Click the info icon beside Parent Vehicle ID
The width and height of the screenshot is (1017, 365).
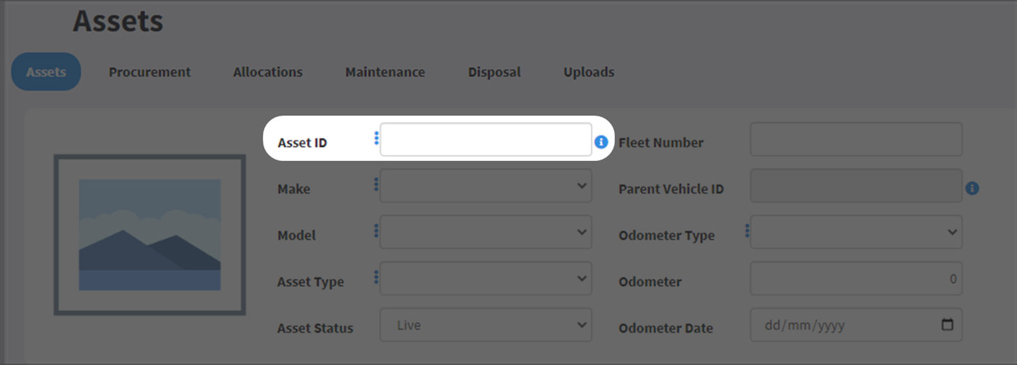coord(972,188)
